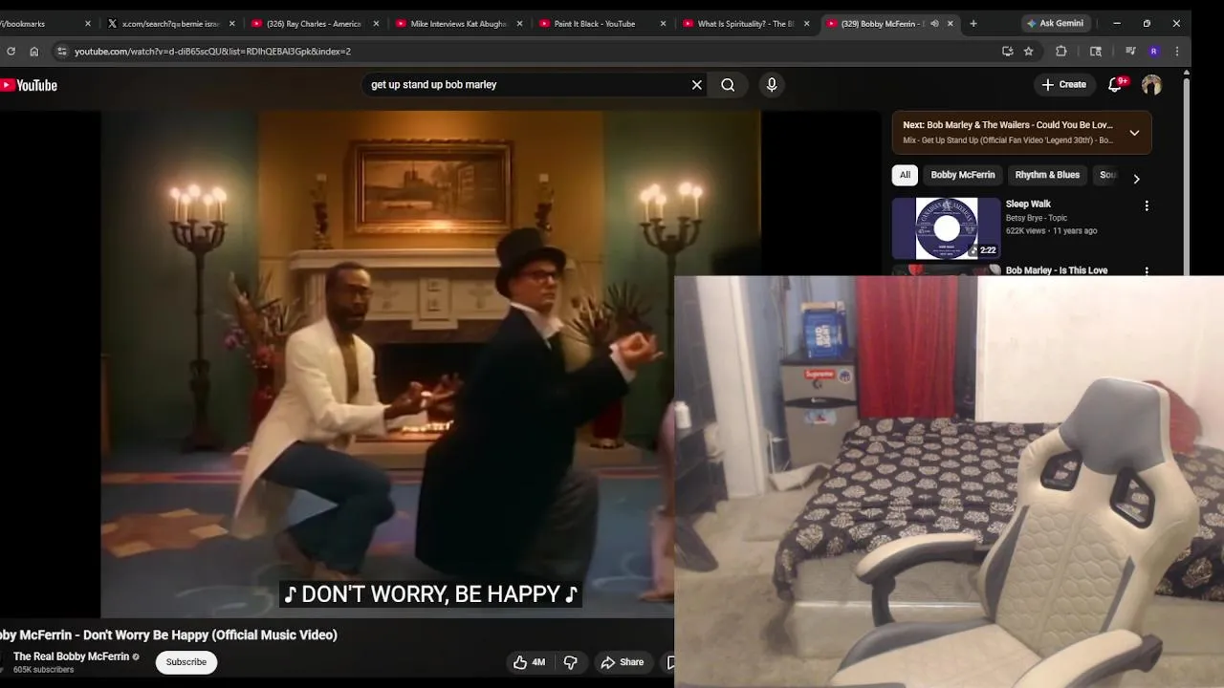This screenshot has height=688, width=1224.
Task: Expand the Next playlist panel chevron
Action: coord(1134,133)
